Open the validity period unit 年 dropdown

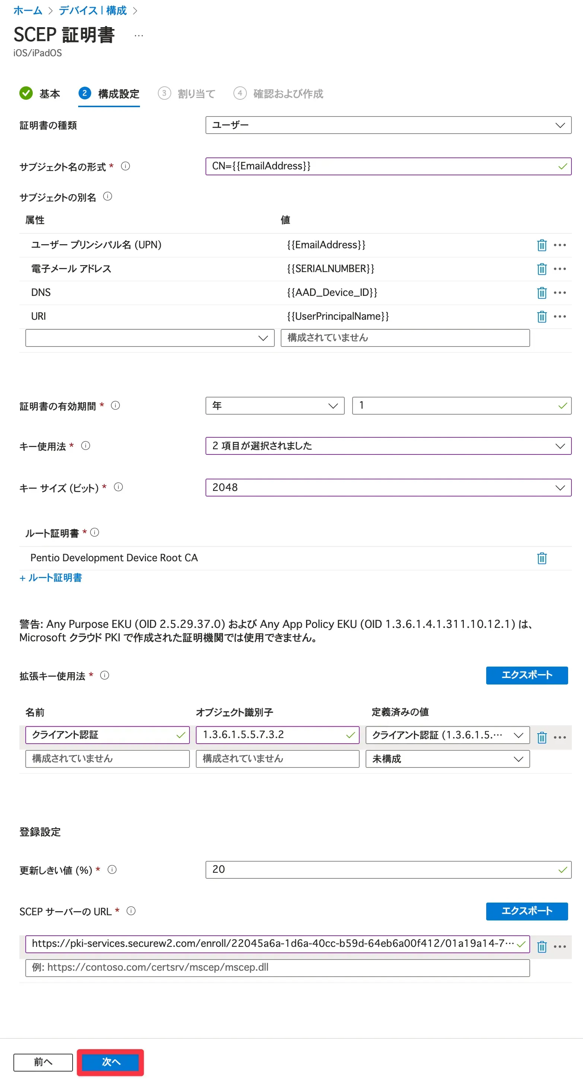point(275,405)
